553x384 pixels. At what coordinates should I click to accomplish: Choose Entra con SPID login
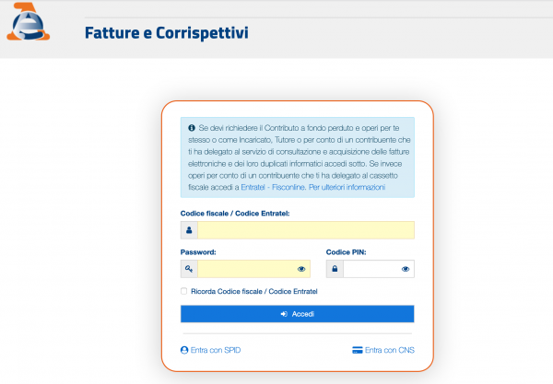tap(216, 350)
